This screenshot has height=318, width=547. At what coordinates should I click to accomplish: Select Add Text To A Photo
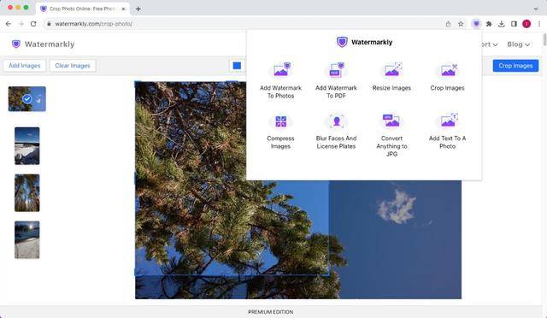click(x=448, y=132)
